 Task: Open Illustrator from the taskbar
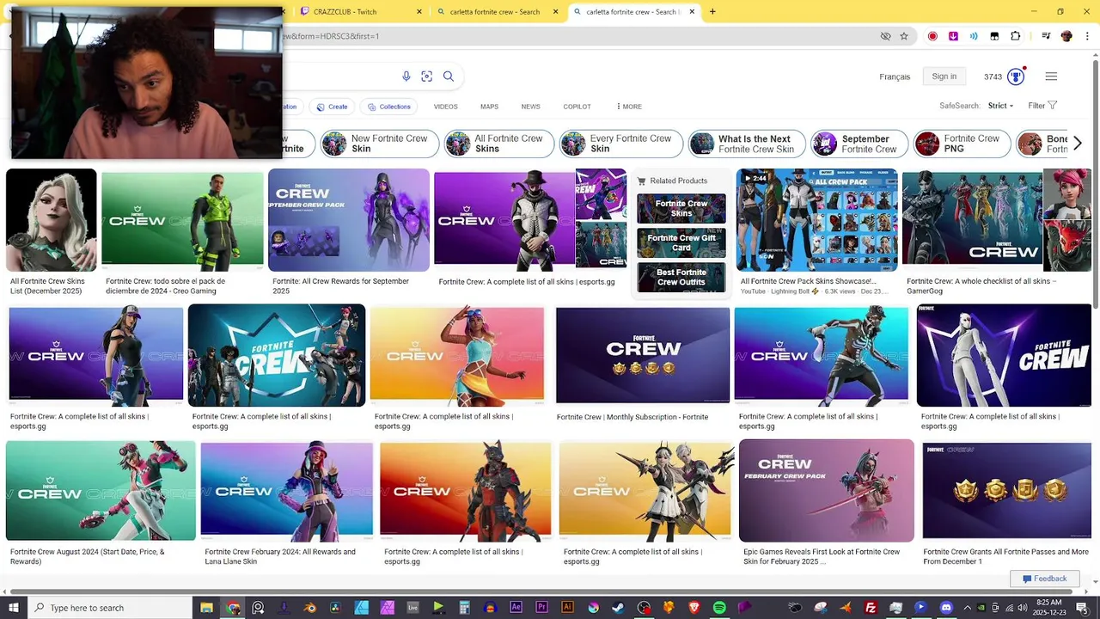coord(567,608)
